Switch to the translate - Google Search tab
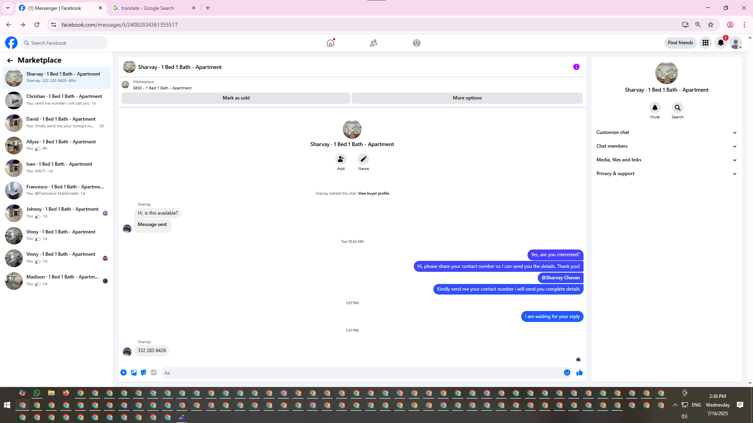The width and height of the screenshot is (753, 423). 154,8
